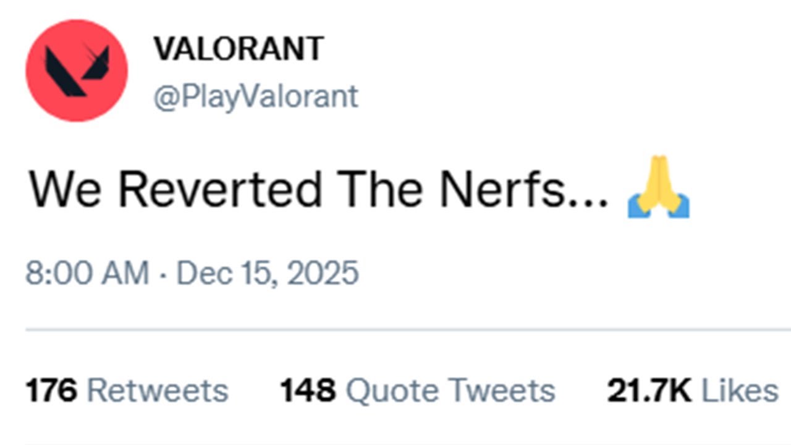Screen dimensions: 791x445
Task: View the 148 Quote Tweets list
Action: click(418, 391)
